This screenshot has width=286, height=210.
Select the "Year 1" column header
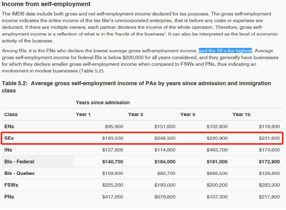[x=83, y=114]
